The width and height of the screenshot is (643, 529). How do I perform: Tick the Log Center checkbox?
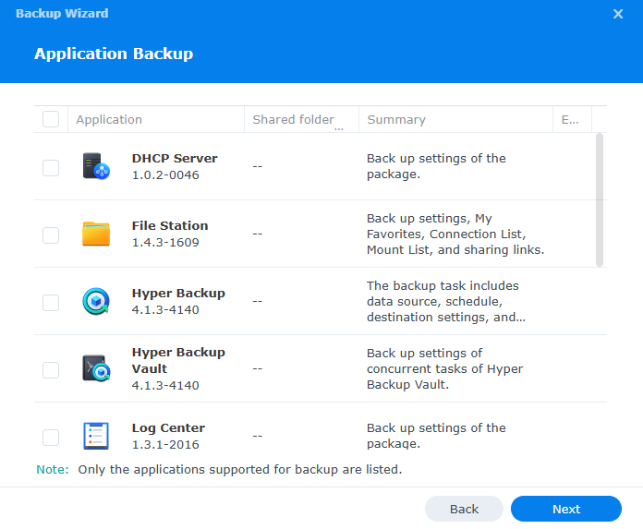[x=51, y=438]
